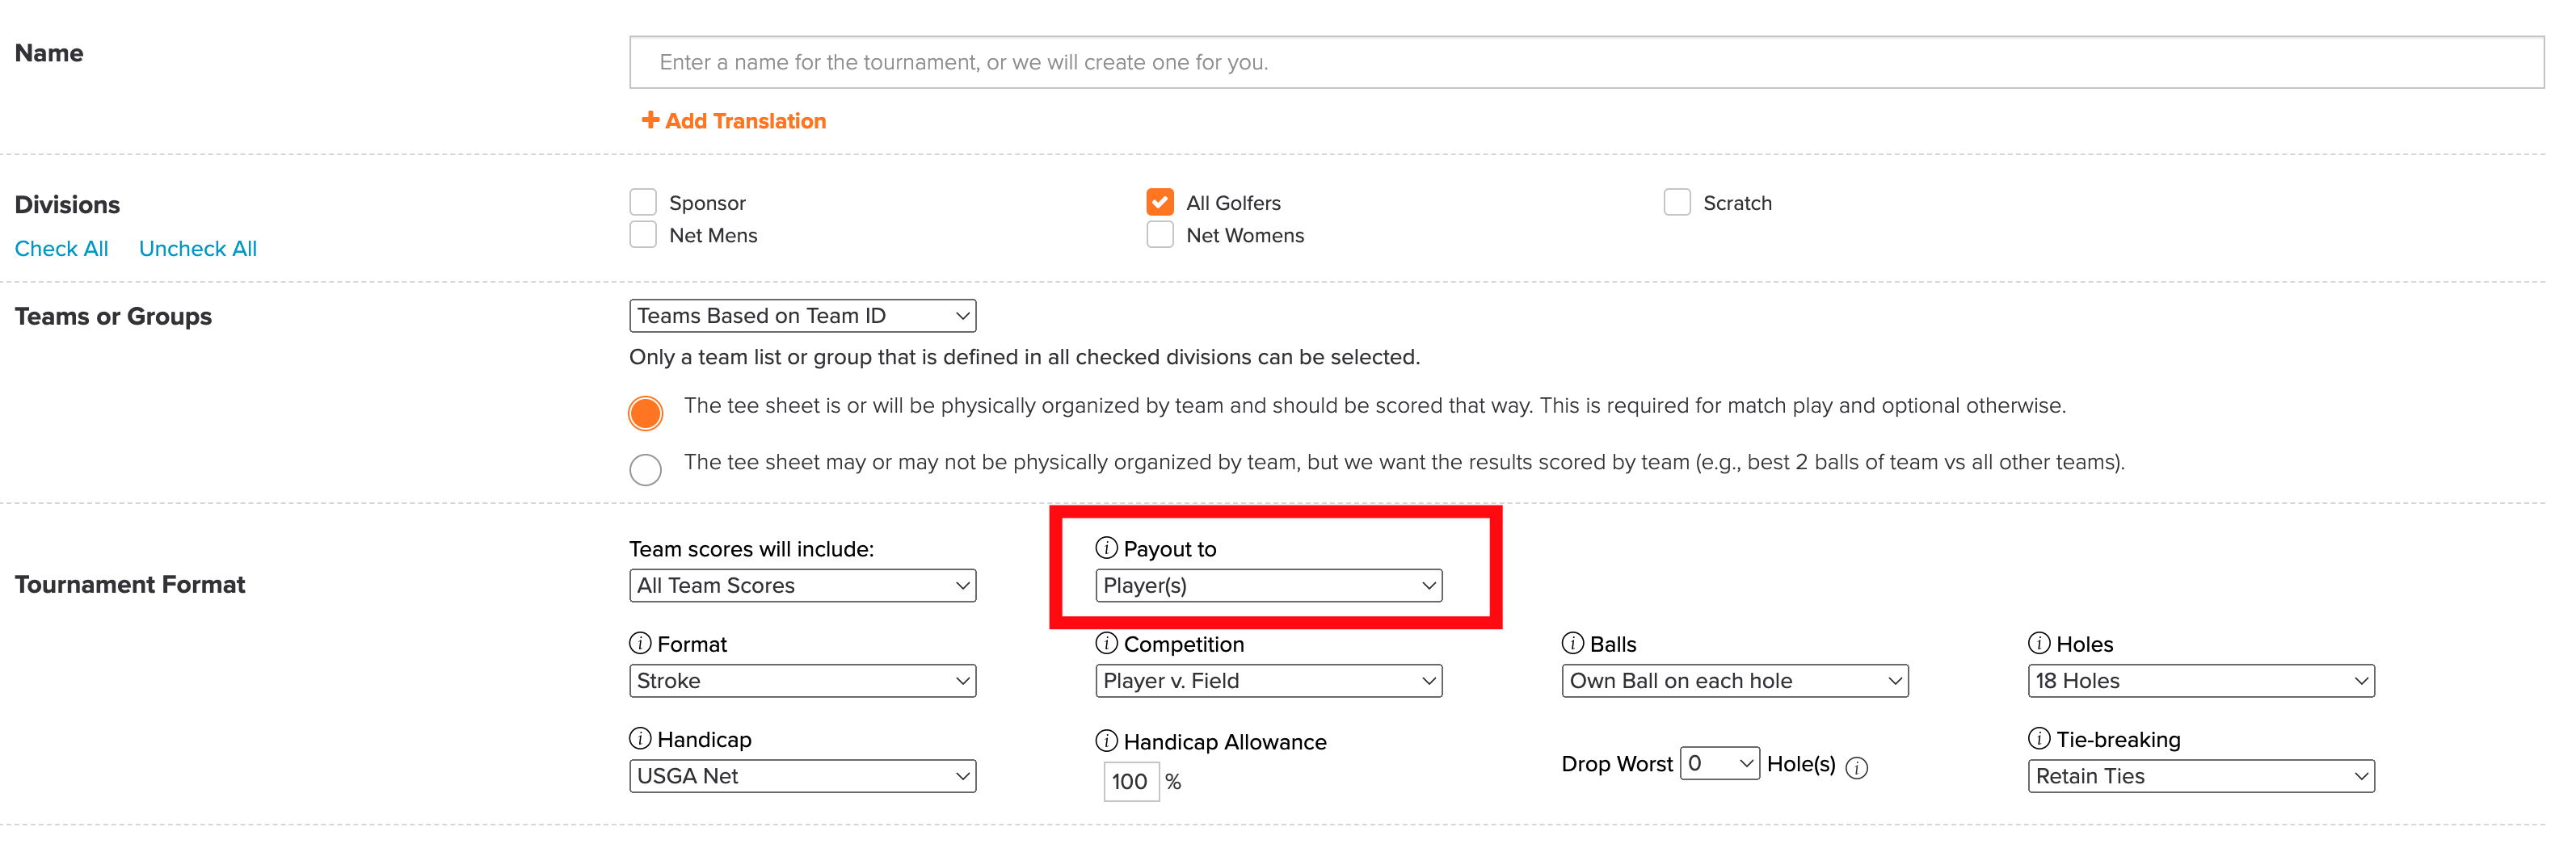Click the Scratch label text
This screenshot has width=2576, height=848.
[1737, 203]
